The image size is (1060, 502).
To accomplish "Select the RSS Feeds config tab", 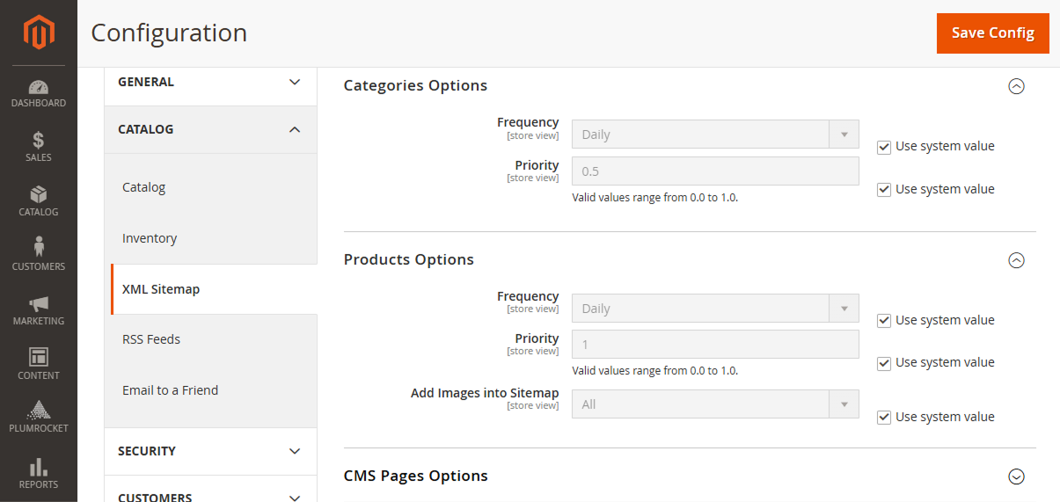I will pyautogui.click(x=151, y=339).
